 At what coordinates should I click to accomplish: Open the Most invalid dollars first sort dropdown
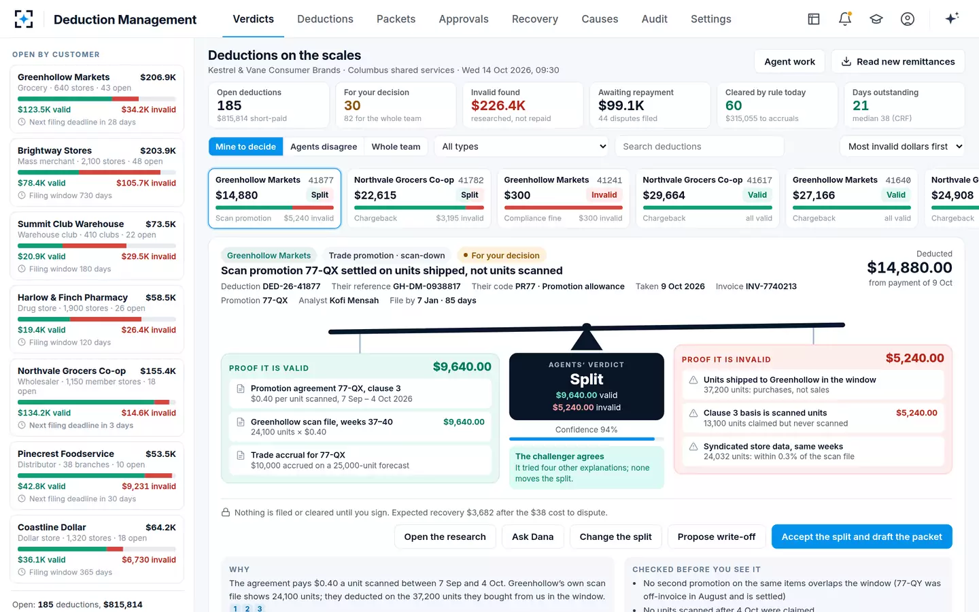(x=903, y=146)
